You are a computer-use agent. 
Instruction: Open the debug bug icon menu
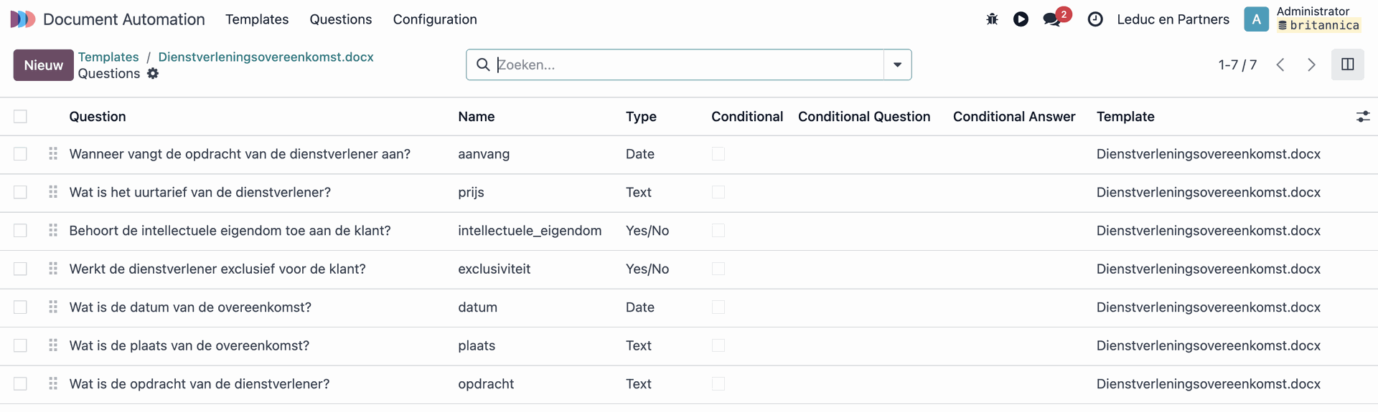coord(992,19)
